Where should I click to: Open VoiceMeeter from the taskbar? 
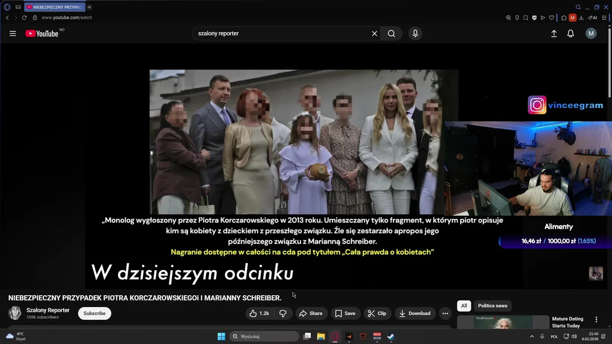(377, 336)
